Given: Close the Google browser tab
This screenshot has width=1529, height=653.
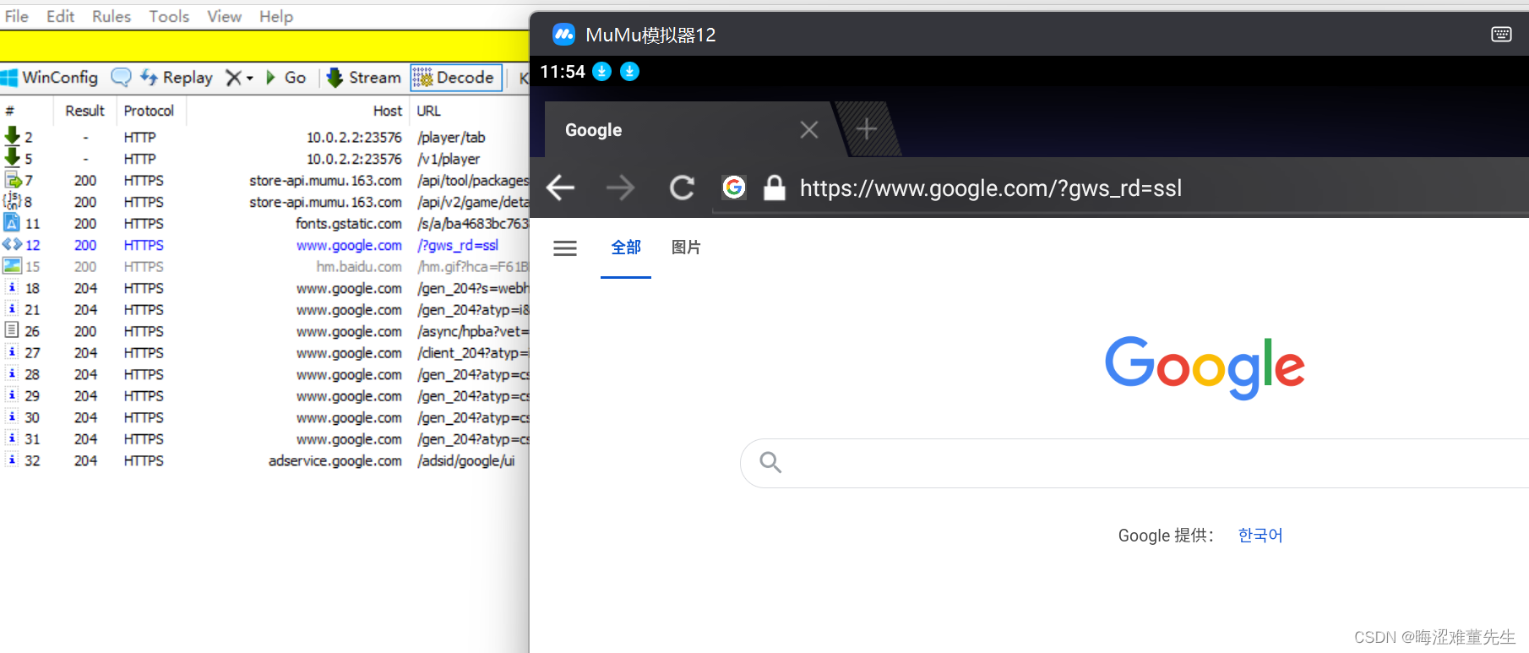Looking at the screenshot, I should pos(809,129).
